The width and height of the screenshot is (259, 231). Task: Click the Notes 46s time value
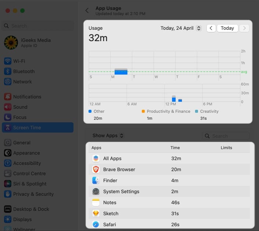(x=175, y=202)
